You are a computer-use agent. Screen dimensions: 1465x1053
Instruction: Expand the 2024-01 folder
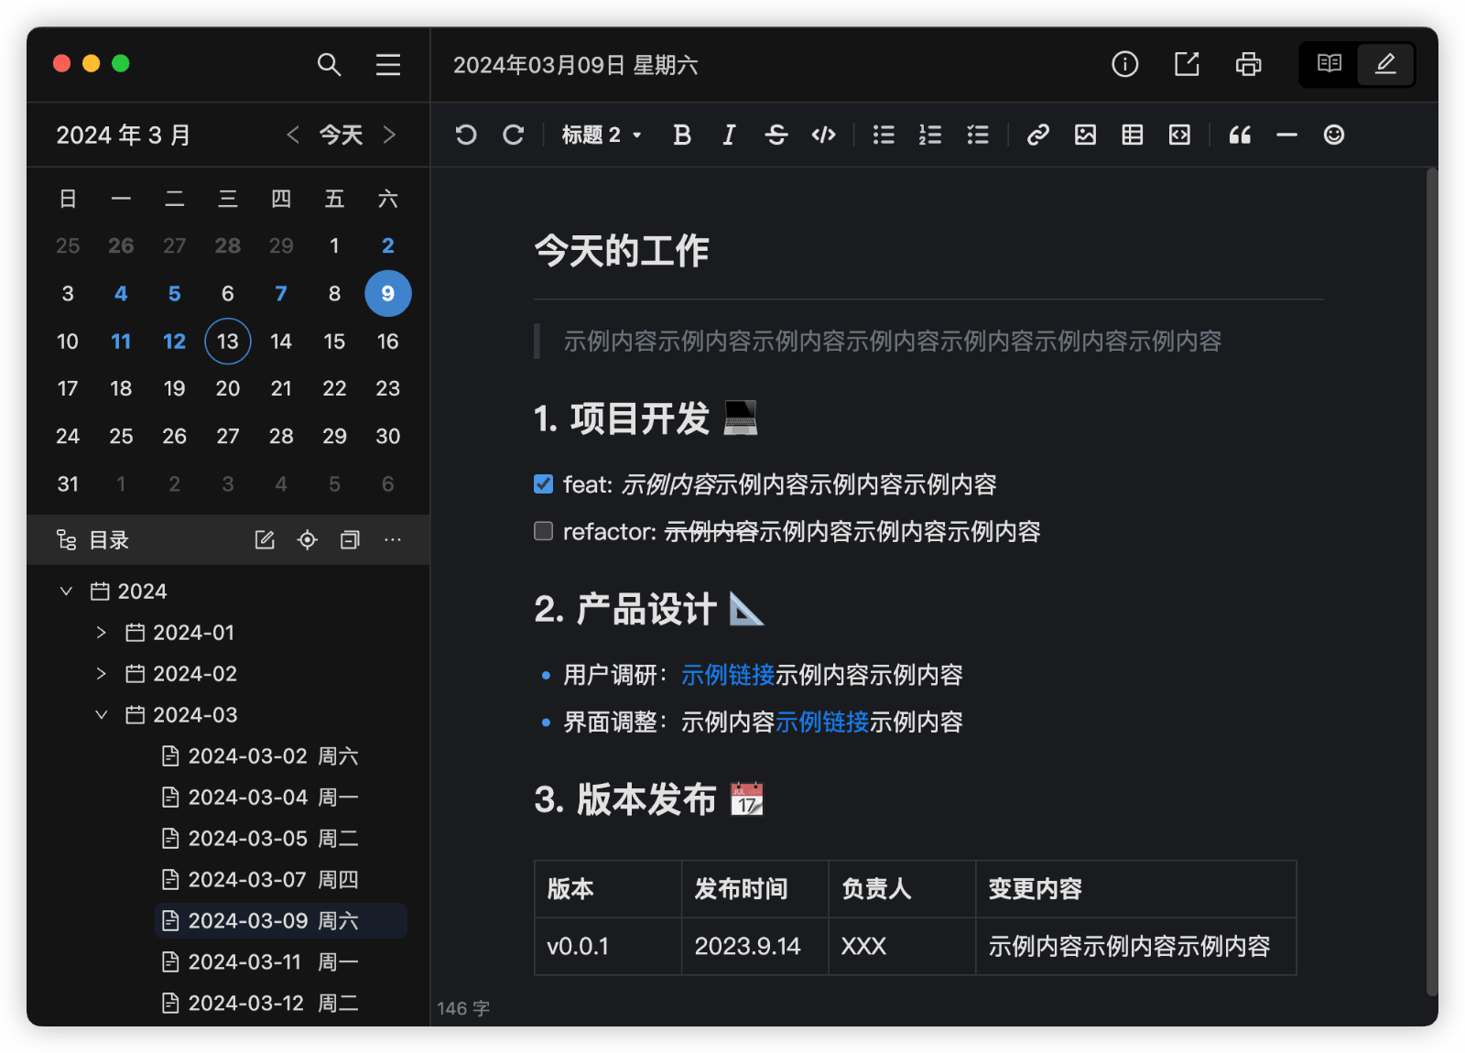click(101, 632)
